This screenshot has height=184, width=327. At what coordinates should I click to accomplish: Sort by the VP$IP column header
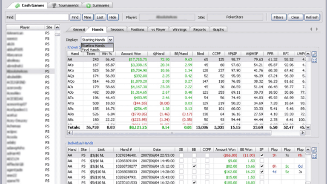coord(232,54)
